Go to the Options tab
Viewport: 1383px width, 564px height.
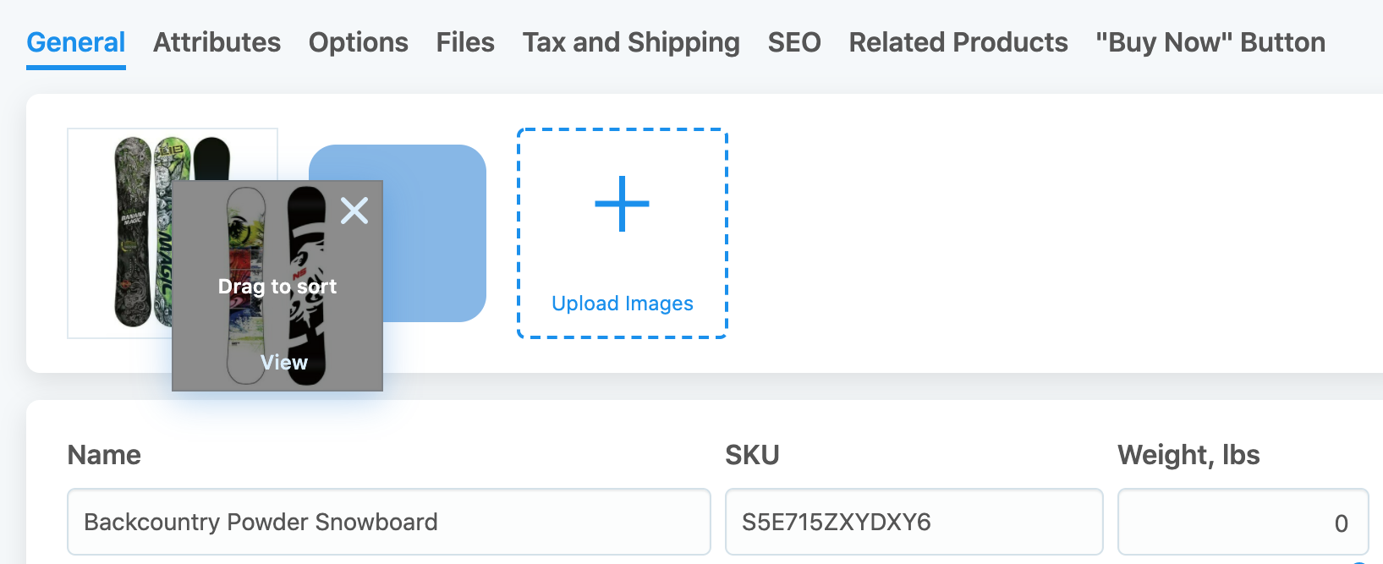pyautogui.click(x=359, y=42)
